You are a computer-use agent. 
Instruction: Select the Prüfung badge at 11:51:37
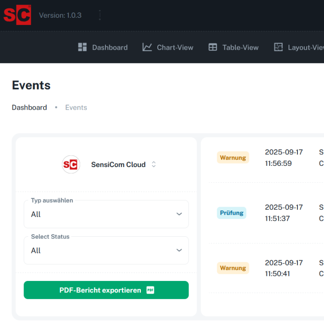tap(232, 213)
